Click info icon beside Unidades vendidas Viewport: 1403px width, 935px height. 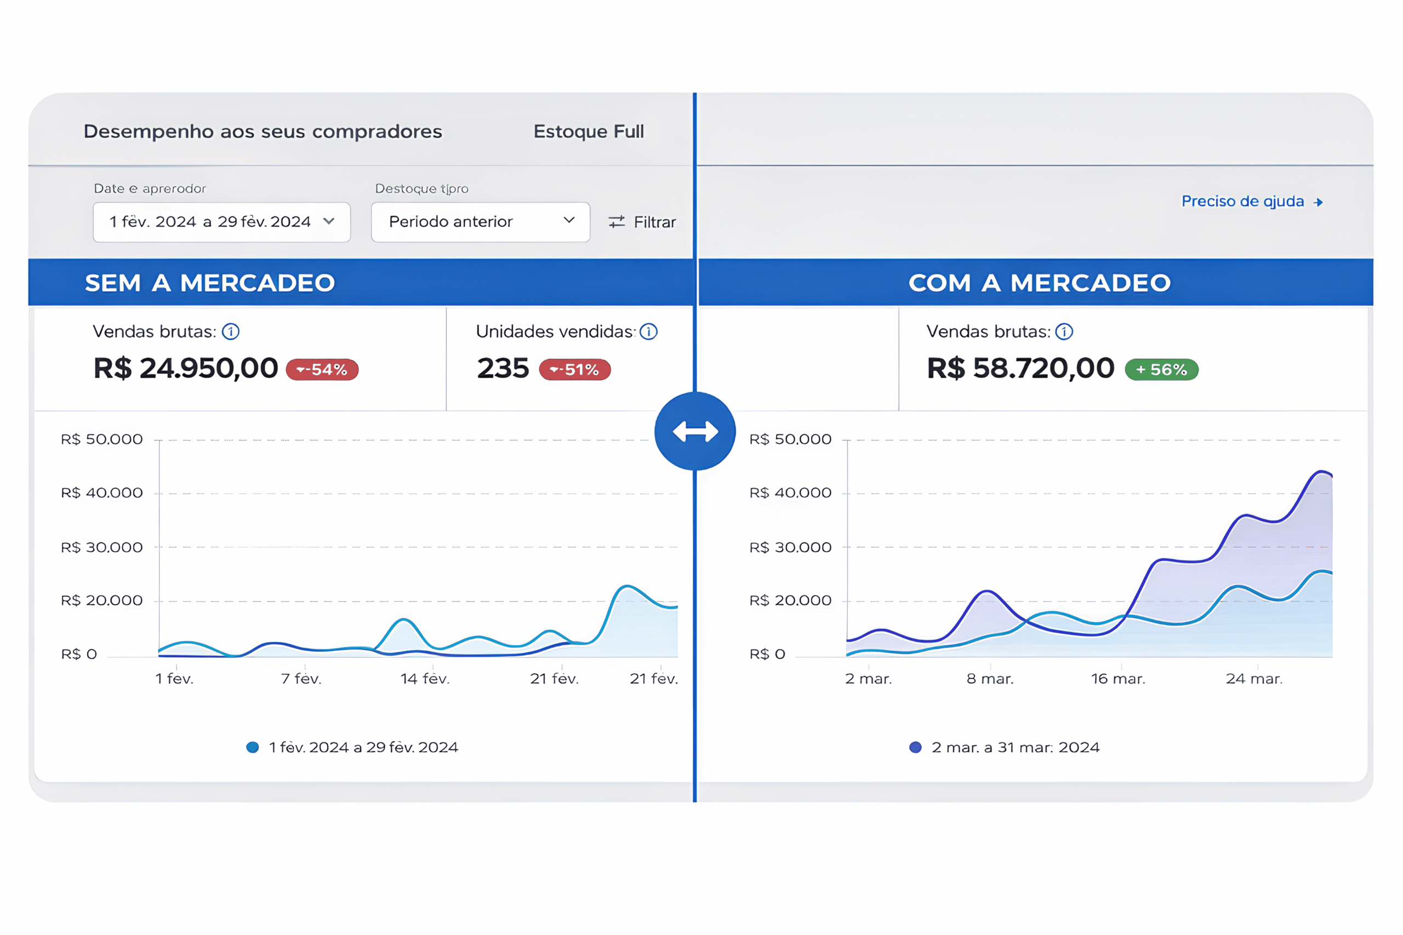click(648, 331)
